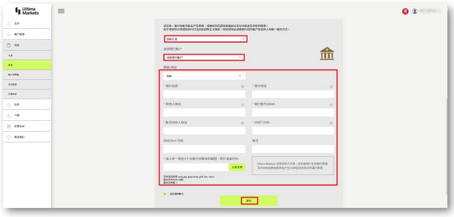This screenshot has height=217, width=454.
Task: Open the select bank account dropdown
Action: pyautogui.click(x=204, y=57)
